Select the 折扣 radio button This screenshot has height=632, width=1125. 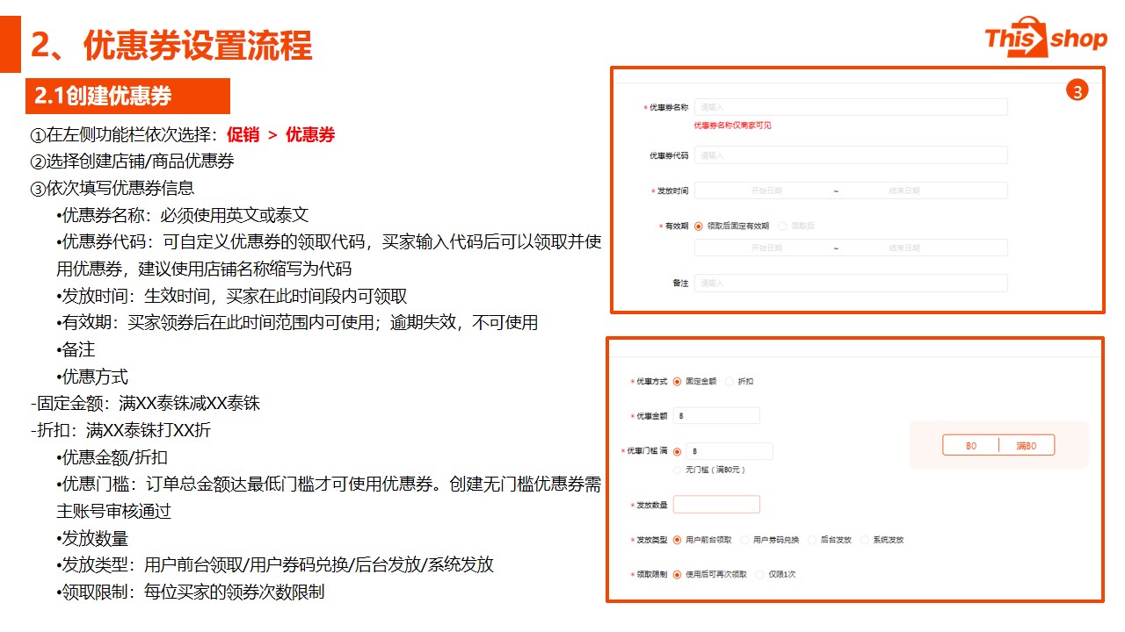tap(729, 382)
